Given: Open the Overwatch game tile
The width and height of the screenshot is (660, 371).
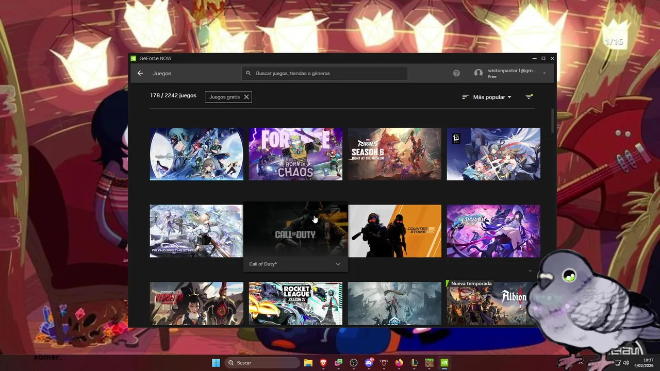Looking at the screenshot, I should coord(196,303).
